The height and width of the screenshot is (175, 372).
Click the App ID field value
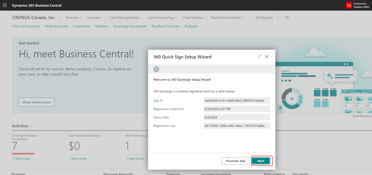[237, 100]
